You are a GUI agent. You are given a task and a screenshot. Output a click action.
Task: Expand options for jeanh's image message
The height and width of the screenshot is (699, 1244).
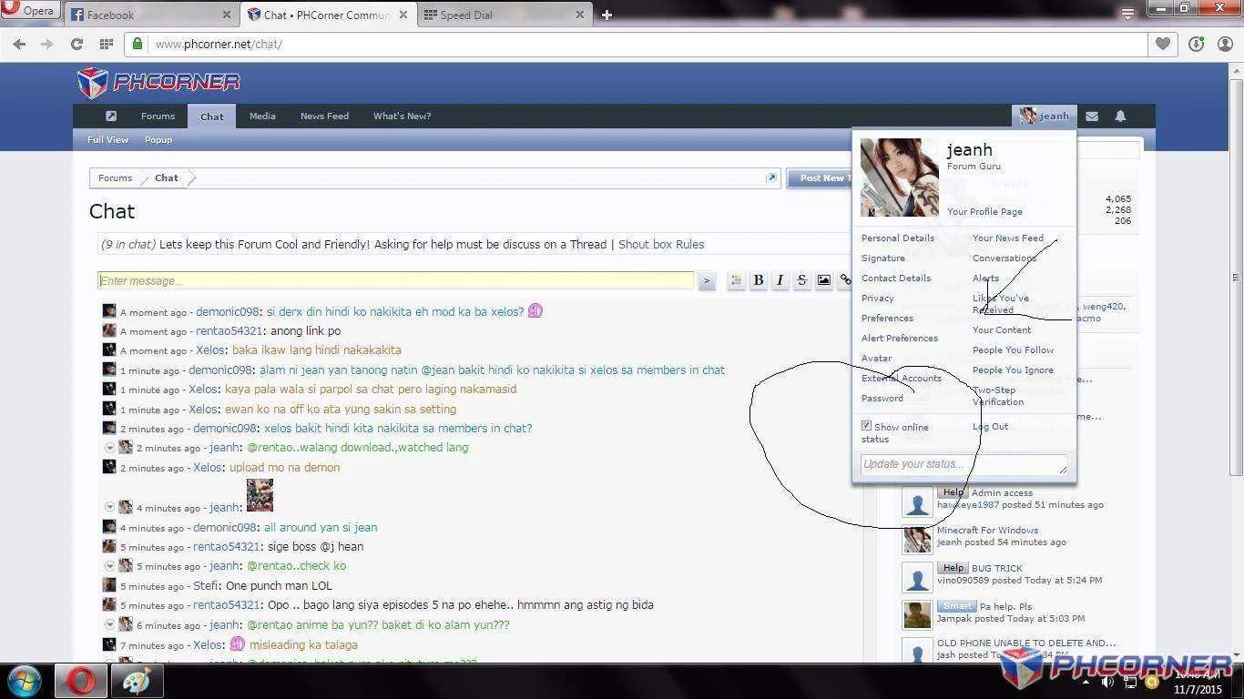pyautogui.click(x=109, y=507)
